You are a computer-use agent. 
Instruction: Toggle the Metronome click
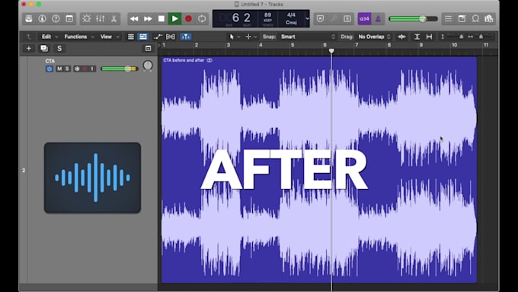point(378,19)
